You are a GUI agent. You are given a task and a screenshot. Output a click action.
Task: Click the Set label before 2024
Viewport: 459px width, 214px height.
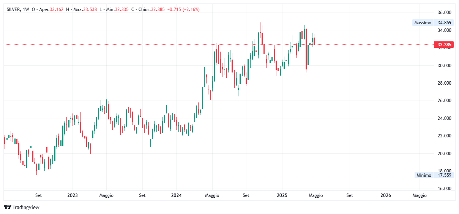pos(142,195)
